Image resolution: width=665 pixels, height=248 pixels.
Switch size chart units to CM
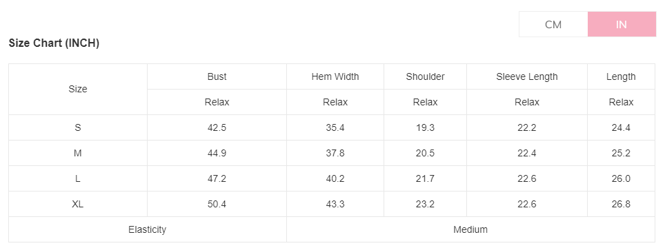[553, 25]
